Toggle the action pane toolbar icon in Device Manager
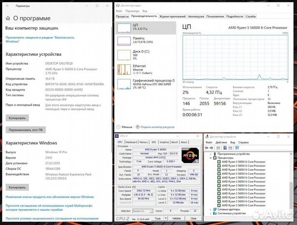 230,148
